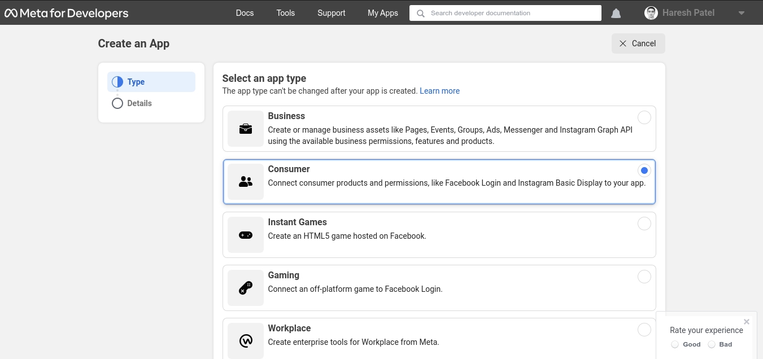This screenshot has height=359, width=763.
Task: Select the Instant Games radio button
Action: coord(644,224)
